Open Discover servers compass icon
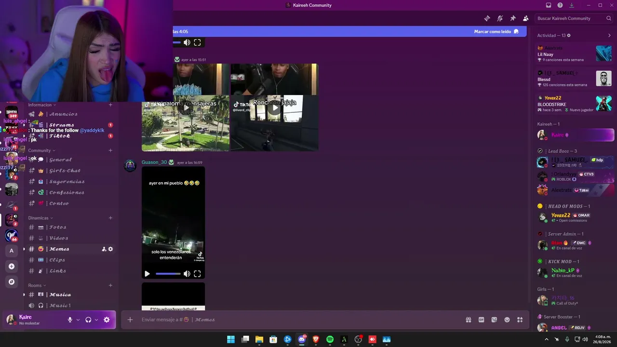Image resolution: width=617 pixels, height=347 pixels. click(x=12, y=281)
